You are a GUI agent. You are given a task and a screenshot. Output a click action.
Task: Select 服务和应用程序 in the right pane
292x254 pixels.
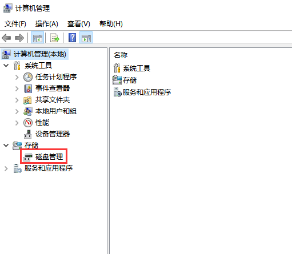[x=147, y=92]
